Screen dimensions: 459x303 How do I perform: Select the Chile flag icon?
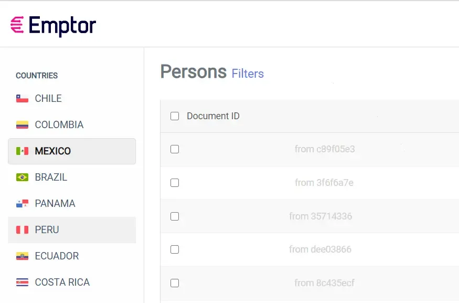(21, 98)
